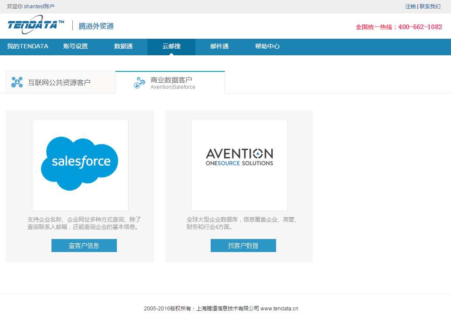The image size is (451, 323).
Task: Select the Salesforce cloud logo
Action: click(x=80, y=164)
